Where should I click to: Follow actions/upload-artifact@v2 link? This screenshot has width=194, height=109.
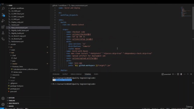click(x=85, y=58)
